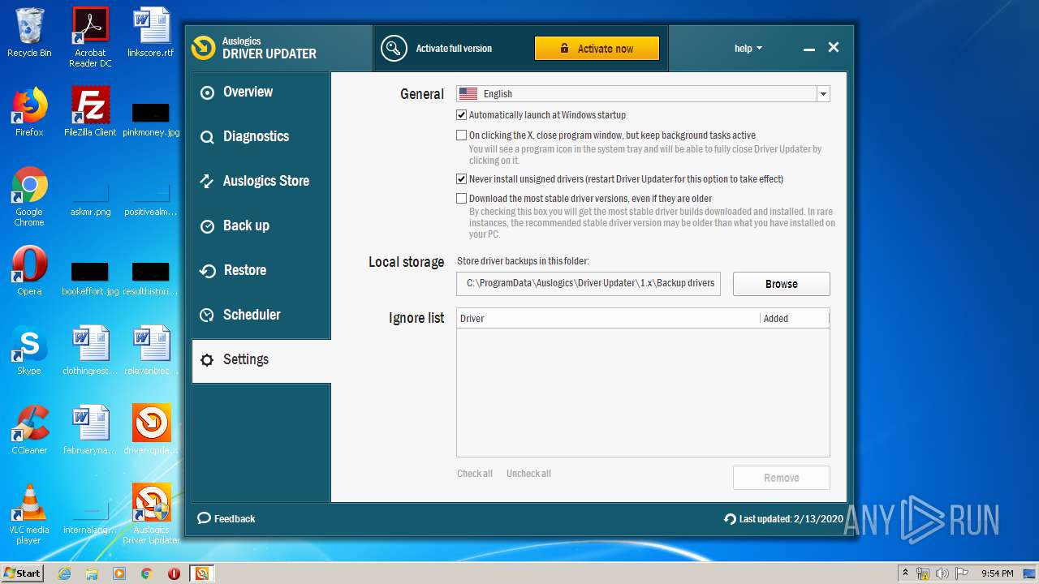Click the Auslogics Store arrows icon
The width and height of the screenshot is (1039, 584).
pos(208,182)
